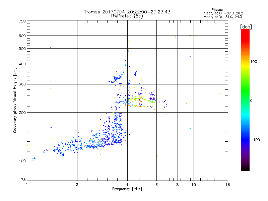
Task: Select the 'mean, sd,O: -89.8, 20.2' line
Action: tap(223, 13)
